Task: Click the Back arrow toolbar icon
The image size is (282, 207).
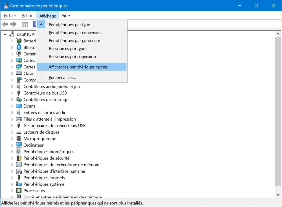Action: point(5,24)
